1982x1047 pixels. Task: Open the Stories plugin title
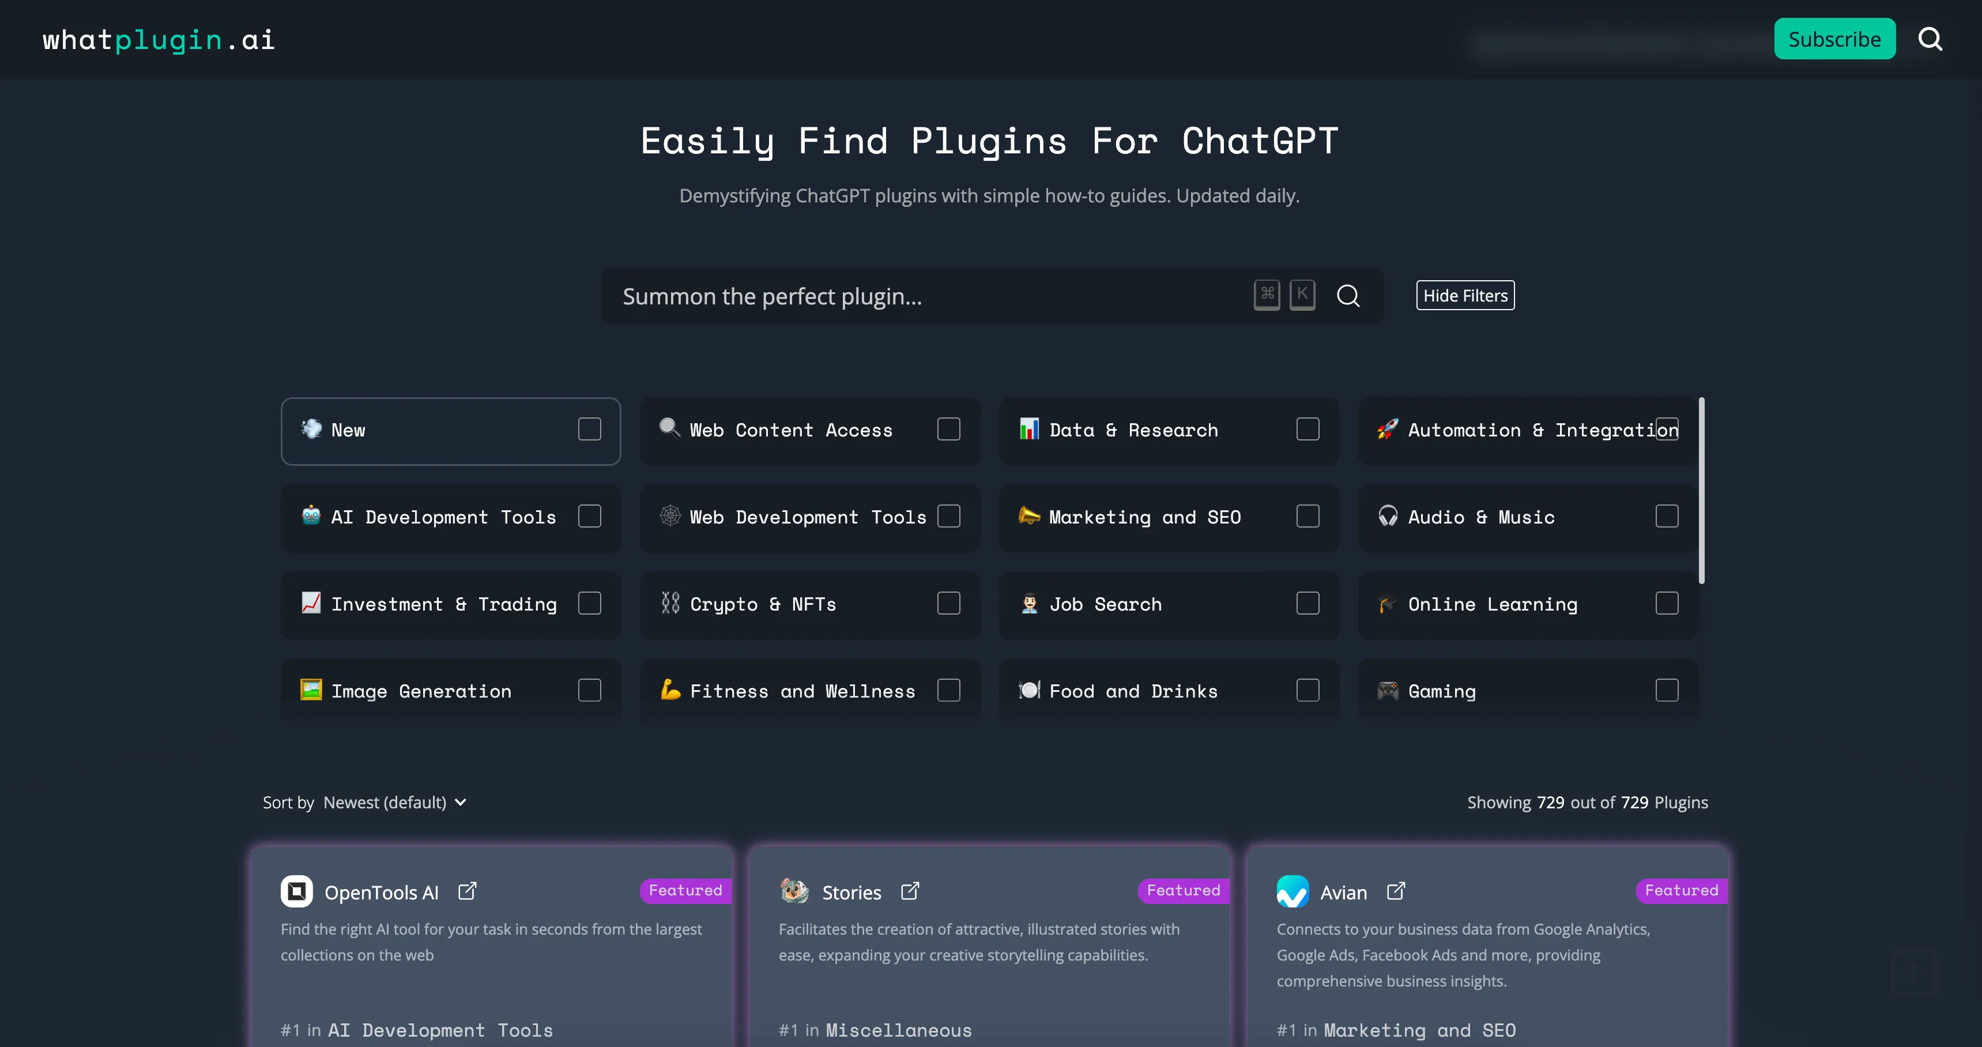(x=851, y=892)
